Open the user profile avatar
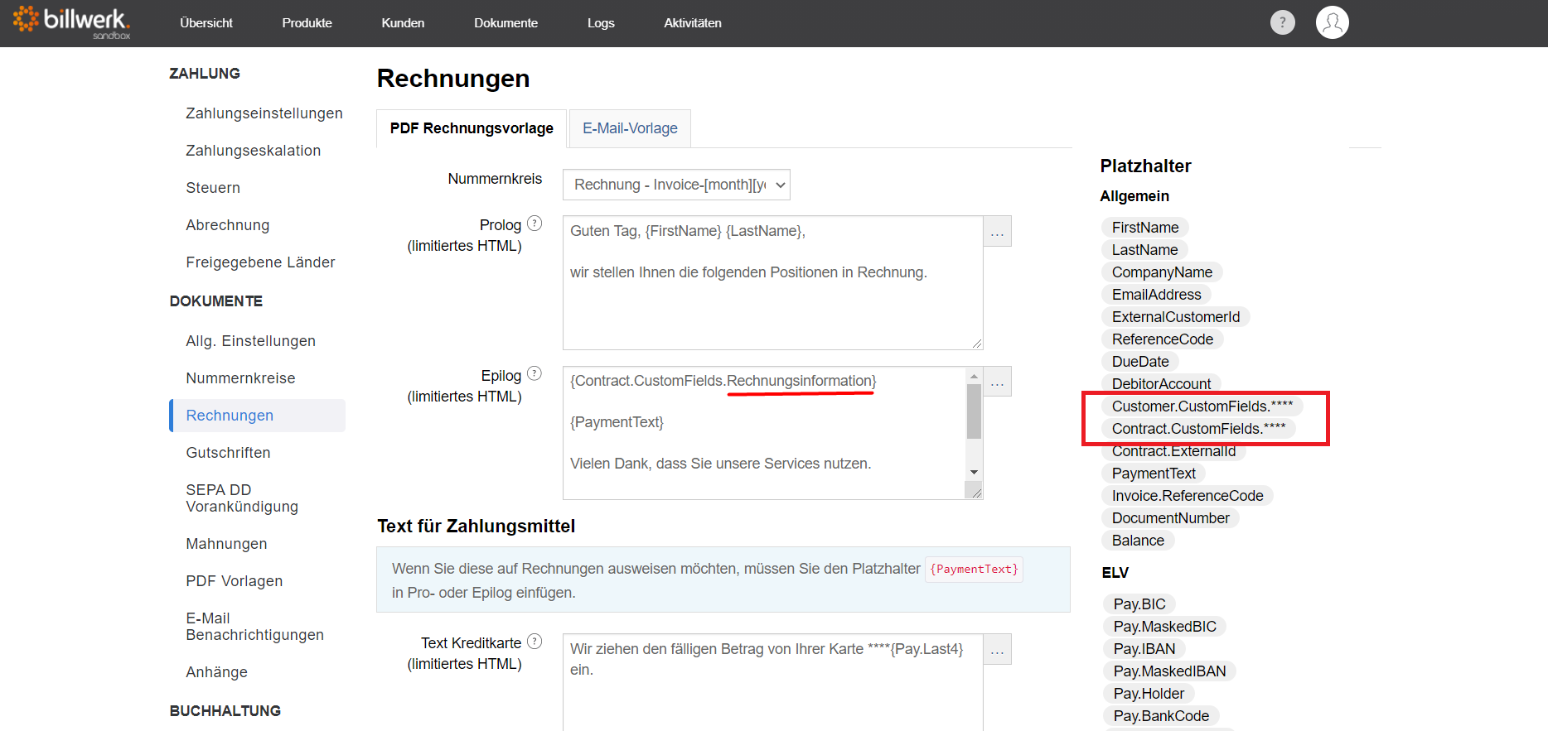The width and height of the screenshot is (1548, 731). (1332, 22)
